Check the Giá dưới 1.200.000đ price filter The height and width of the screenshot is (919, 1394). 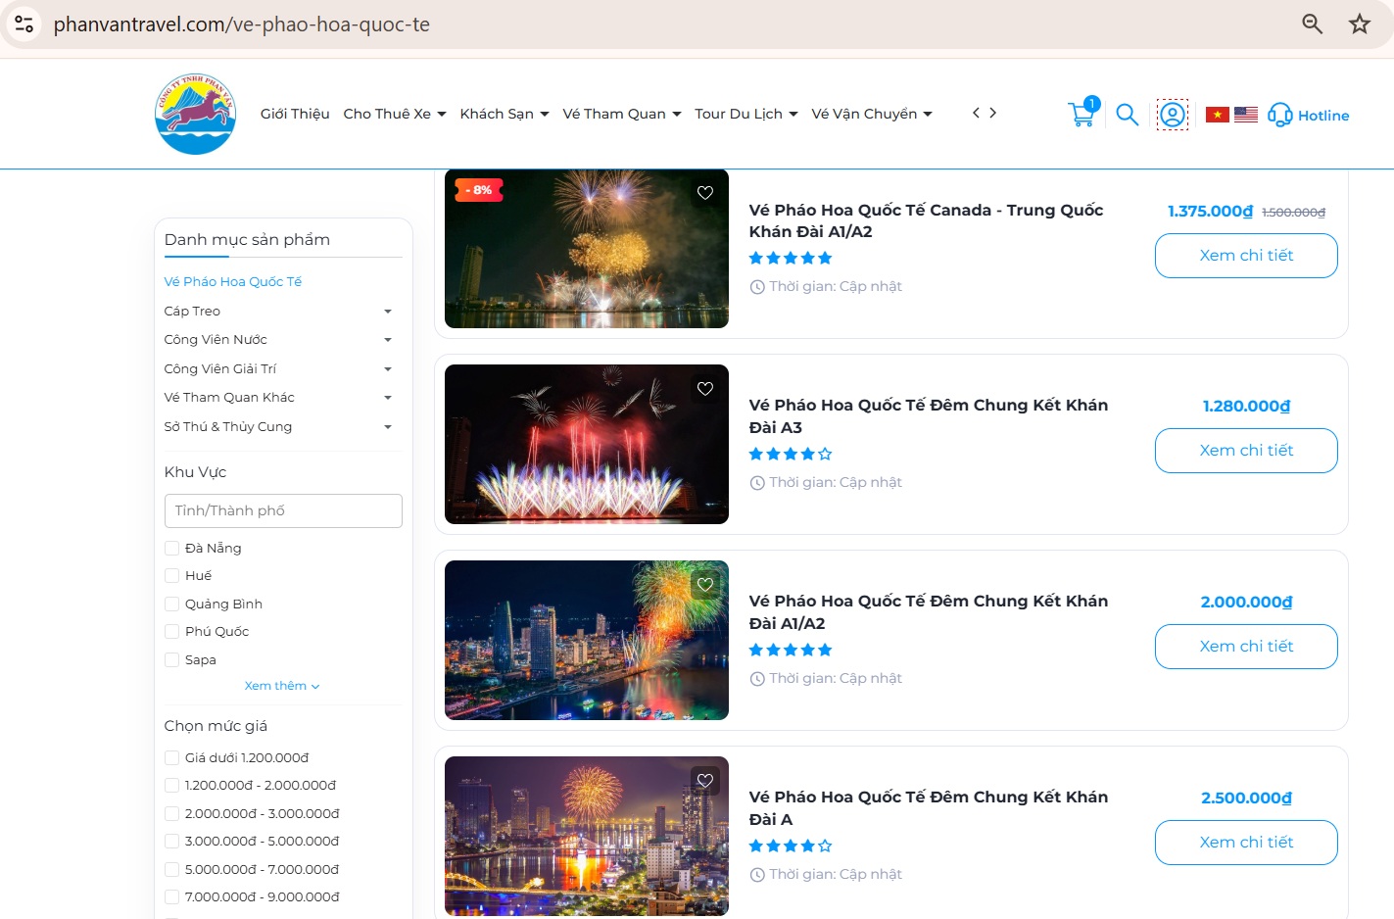click(172, 757)
